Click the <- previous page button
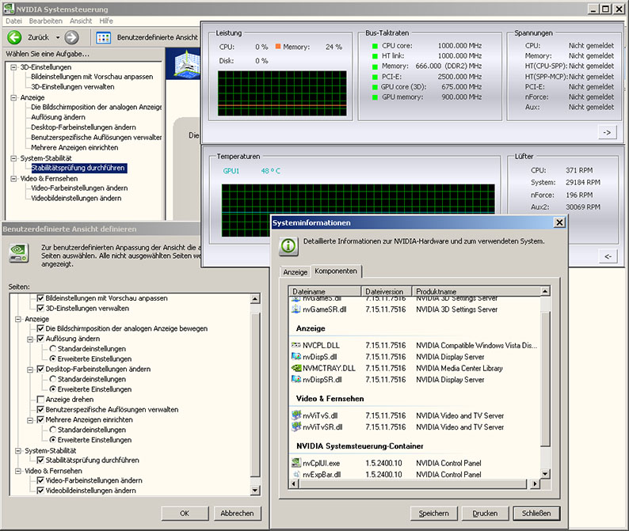This screenshot has width=629, height=531. [608, 256]
